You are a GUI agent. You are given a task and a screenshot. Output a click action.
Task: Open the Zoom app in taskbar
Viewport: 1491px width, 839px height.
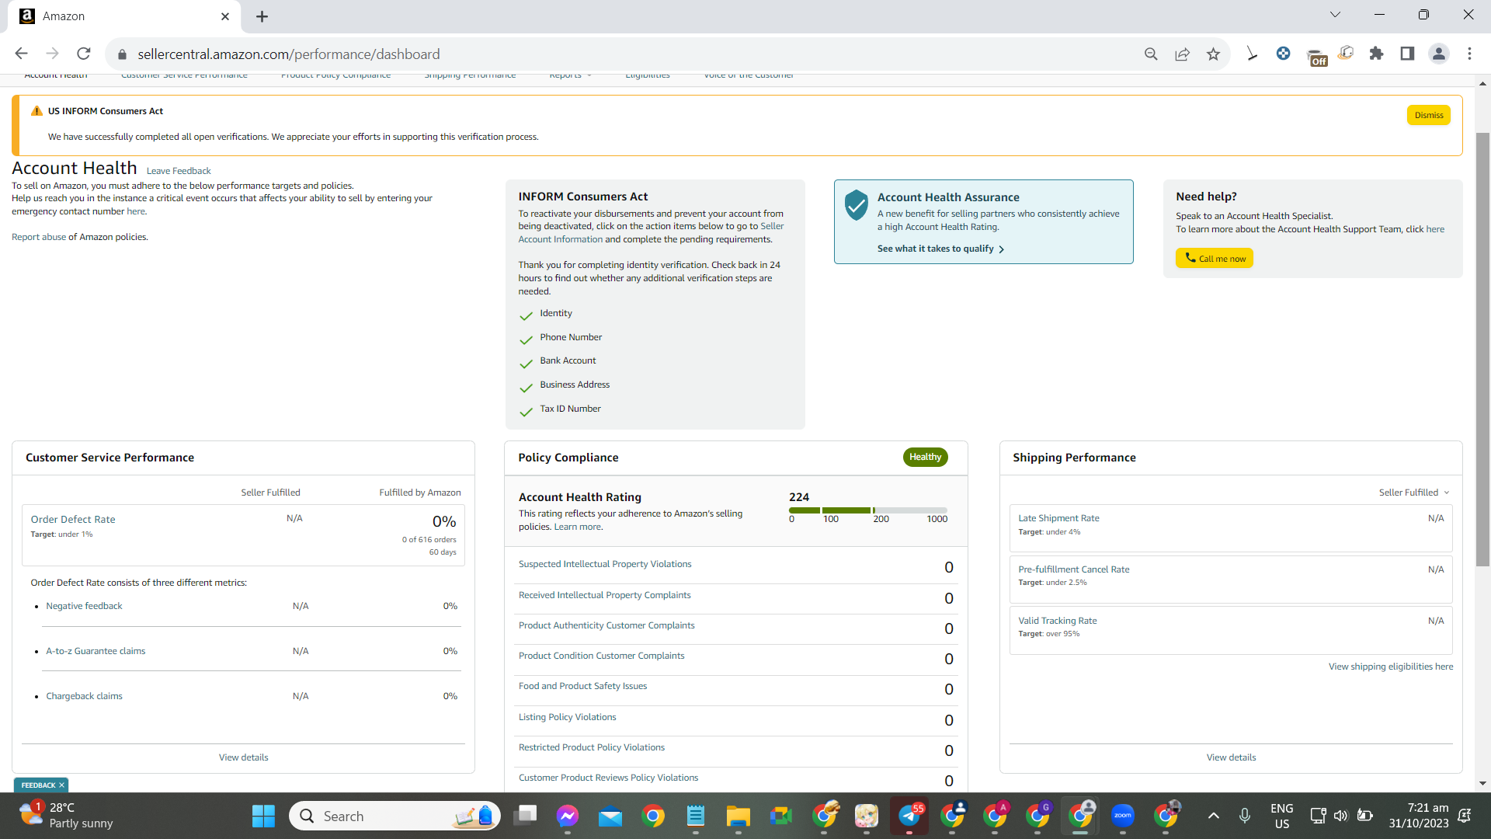pos(1123,816)
